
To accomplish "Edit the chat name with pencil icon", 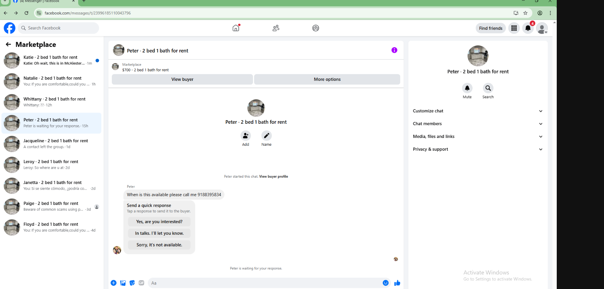I will tap(266, 136).
